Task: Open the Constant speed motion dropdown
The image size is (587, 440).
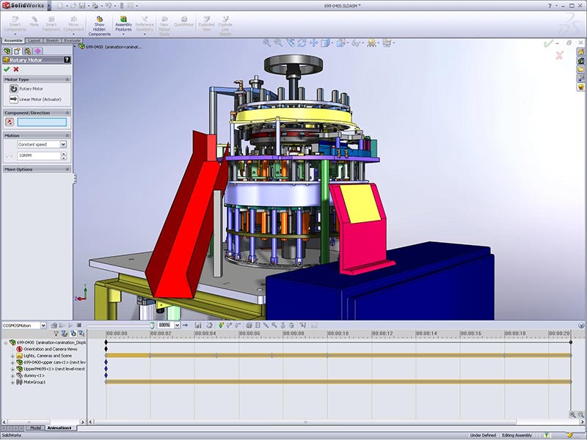Action: pos(63,144)
